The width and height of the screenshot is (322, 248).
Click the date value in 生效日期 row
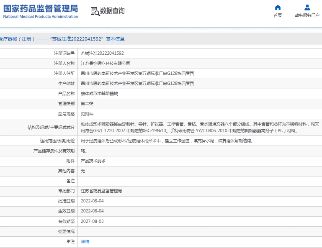tap(92, 211)
